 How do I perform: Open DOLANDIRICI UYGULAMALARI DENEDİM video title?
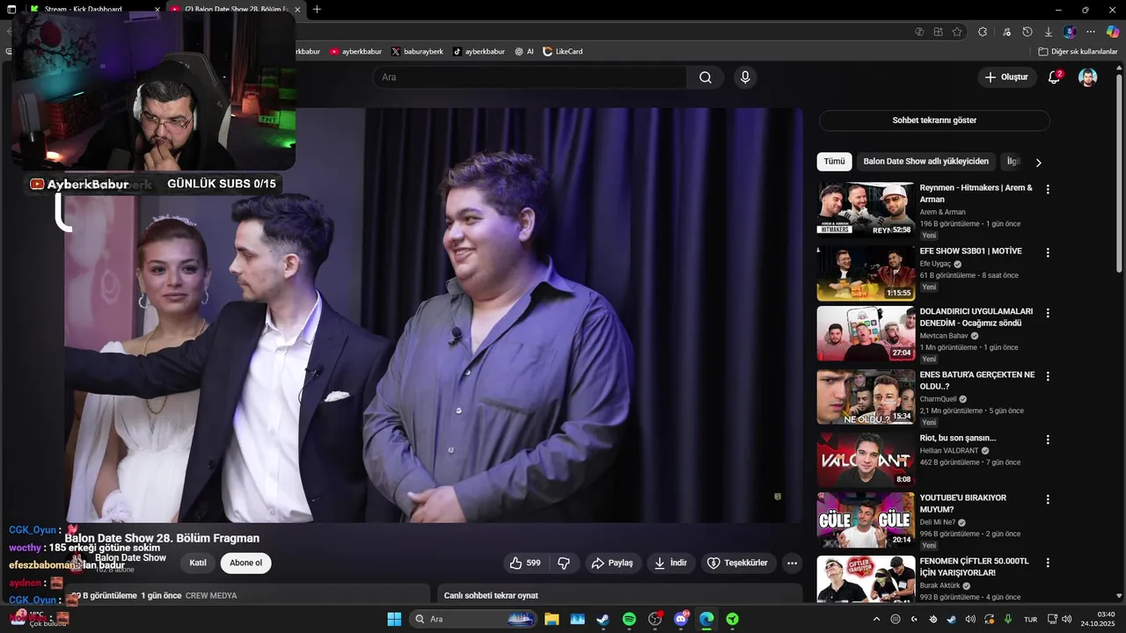976,317
